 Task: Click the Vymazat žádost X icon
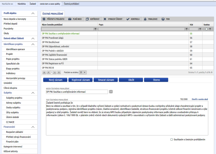[x=105, y=19]
